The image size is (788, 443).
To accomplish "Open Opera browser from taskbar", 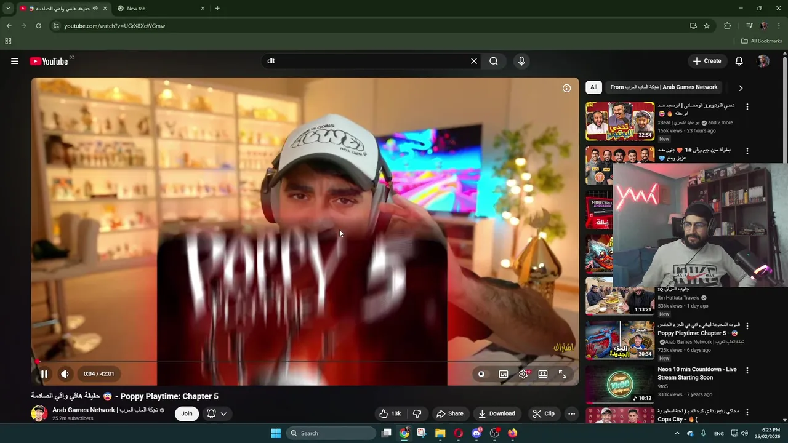I will (x=458, y=433).
